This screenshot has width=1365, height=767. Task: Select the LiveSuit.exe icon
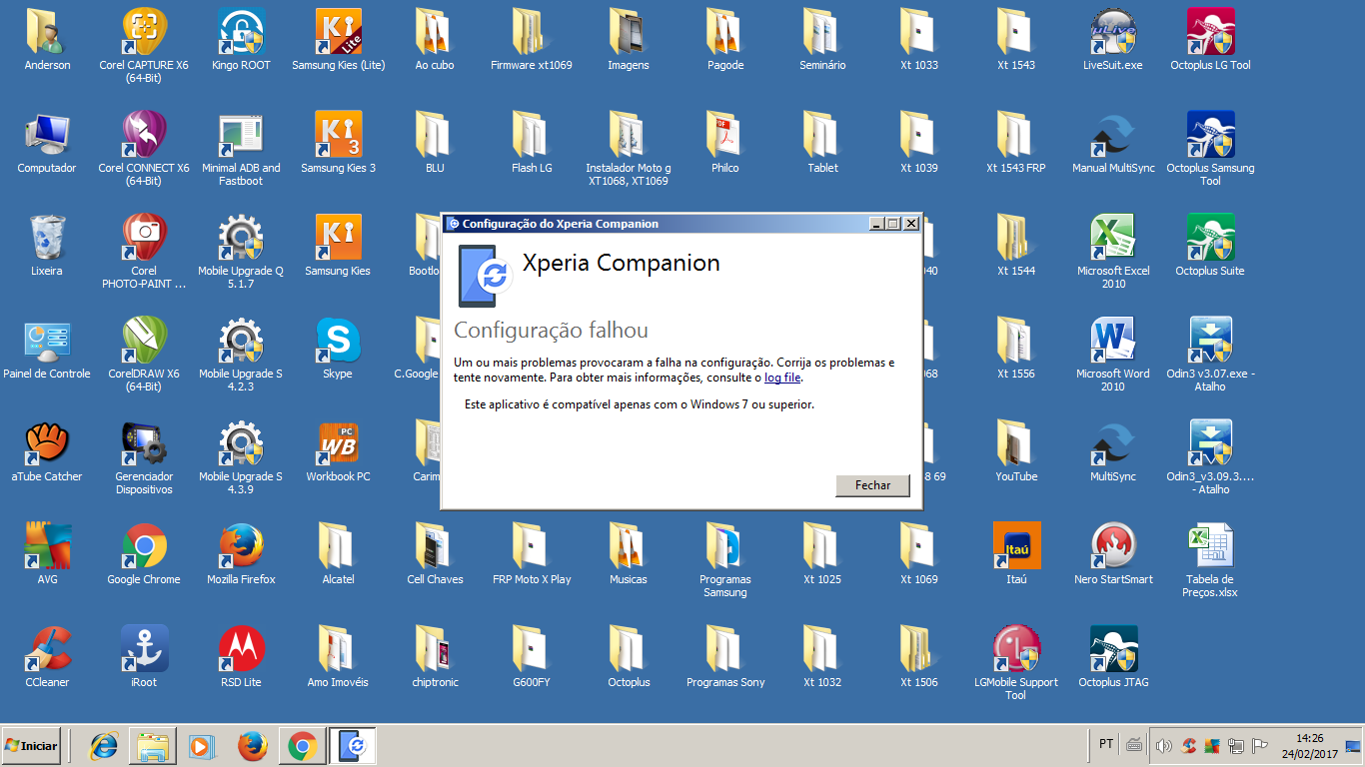pos(1113,31)
